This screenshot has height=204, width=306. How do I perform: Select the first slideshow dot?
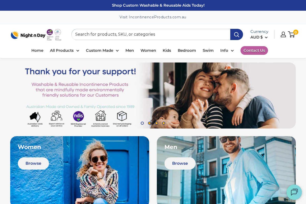142,123
